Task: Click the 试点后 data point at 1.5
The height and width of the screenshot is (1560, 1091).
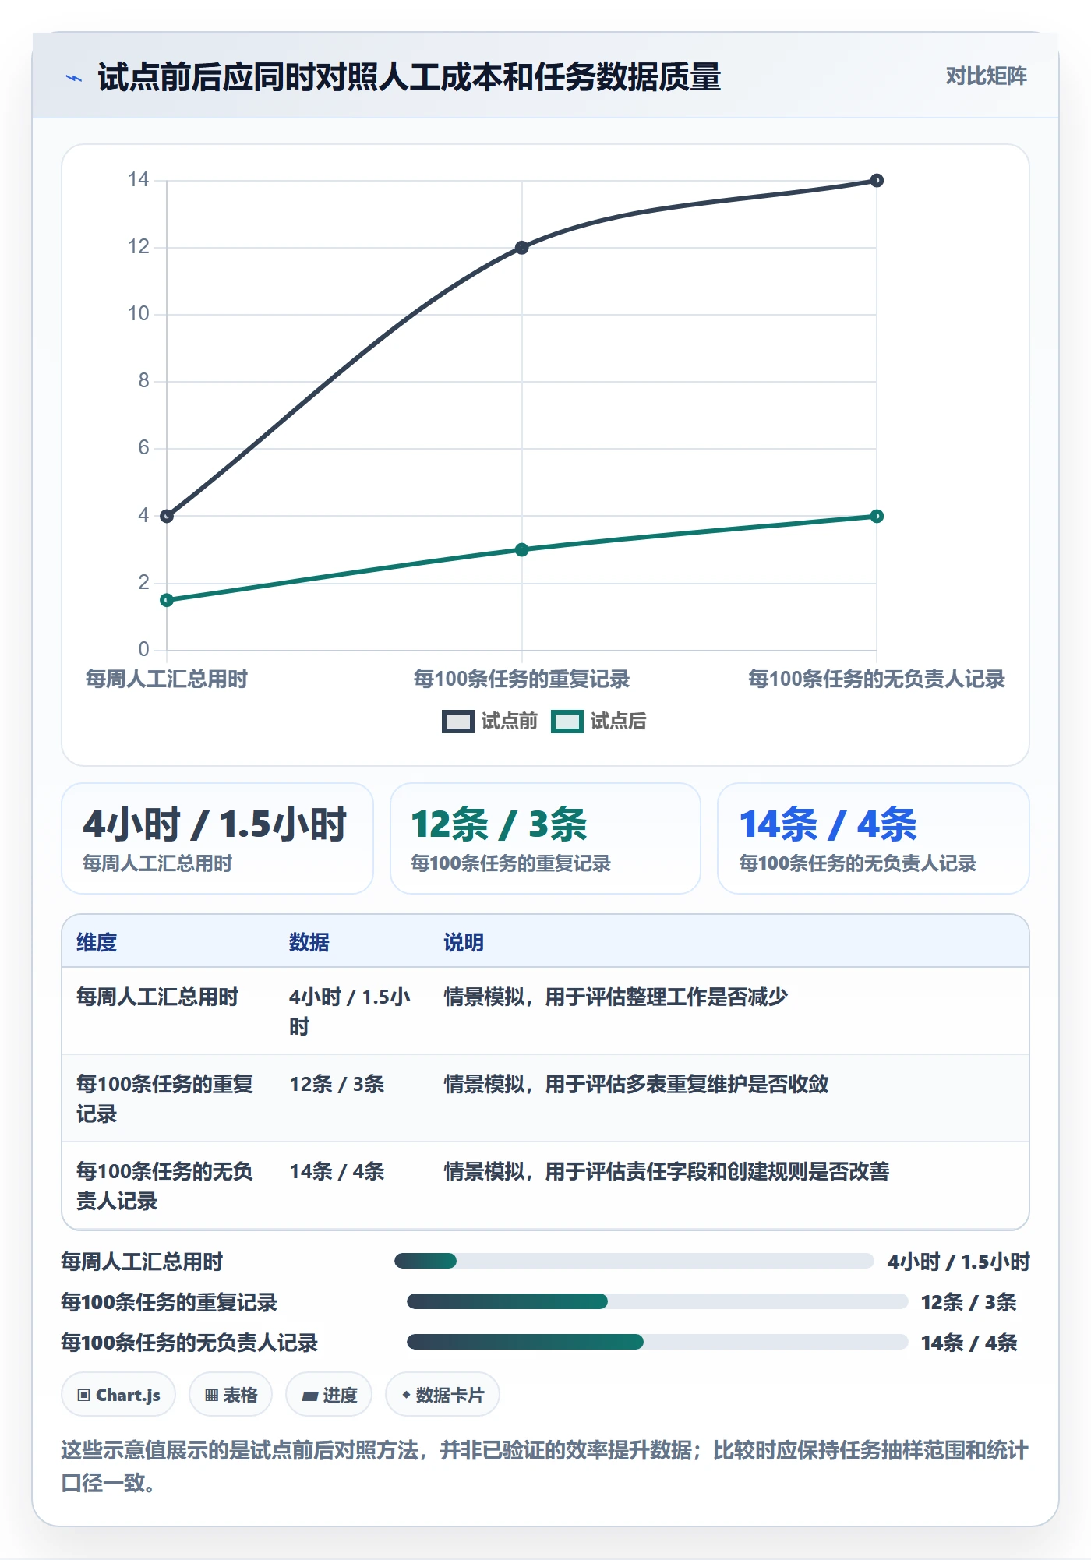Action: click(167, 600)
